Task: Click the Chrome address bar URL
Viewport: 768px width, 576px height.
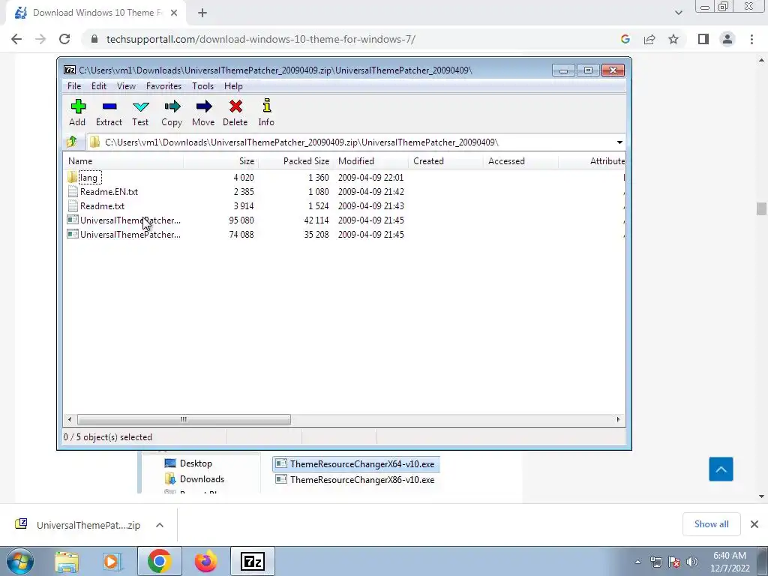Action: [x=260, y=39]
